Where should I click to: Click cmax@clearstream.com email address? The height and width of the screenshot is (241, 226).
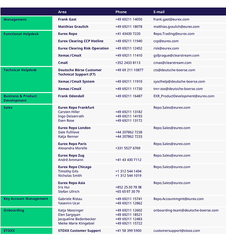(x=172, y=63)
